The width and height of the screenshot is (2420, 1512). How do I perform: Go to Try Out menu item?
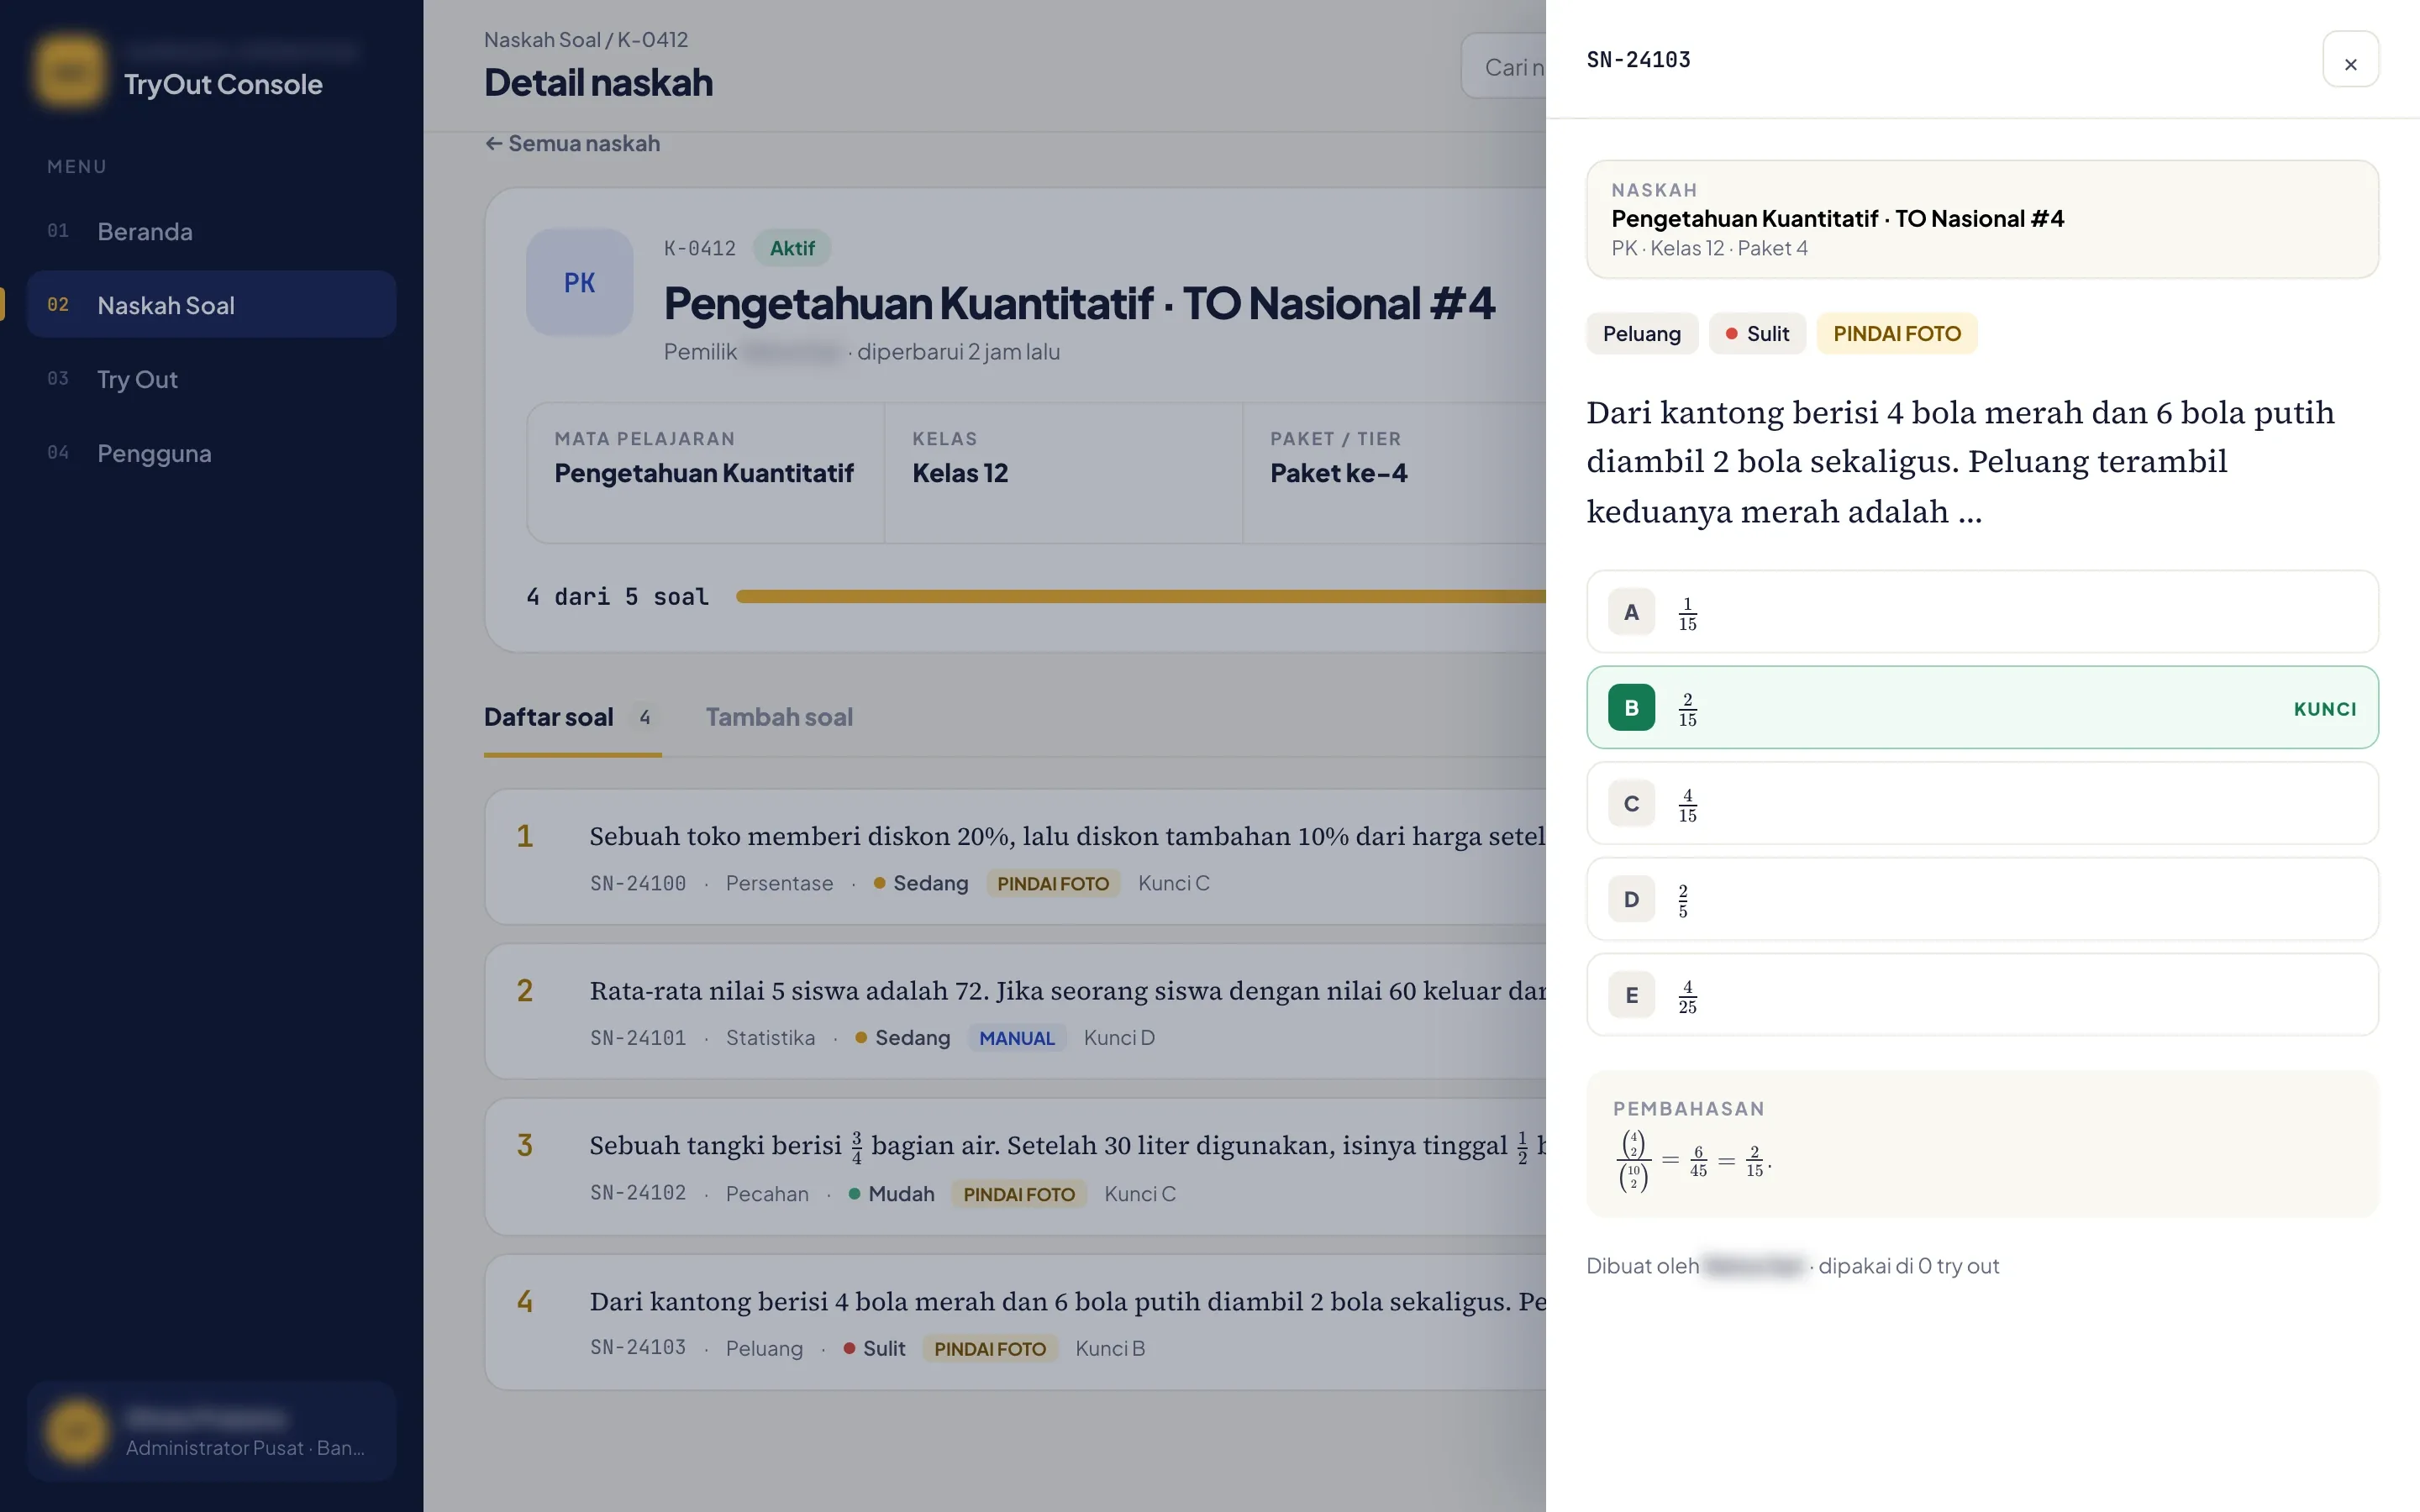point(212,379)
